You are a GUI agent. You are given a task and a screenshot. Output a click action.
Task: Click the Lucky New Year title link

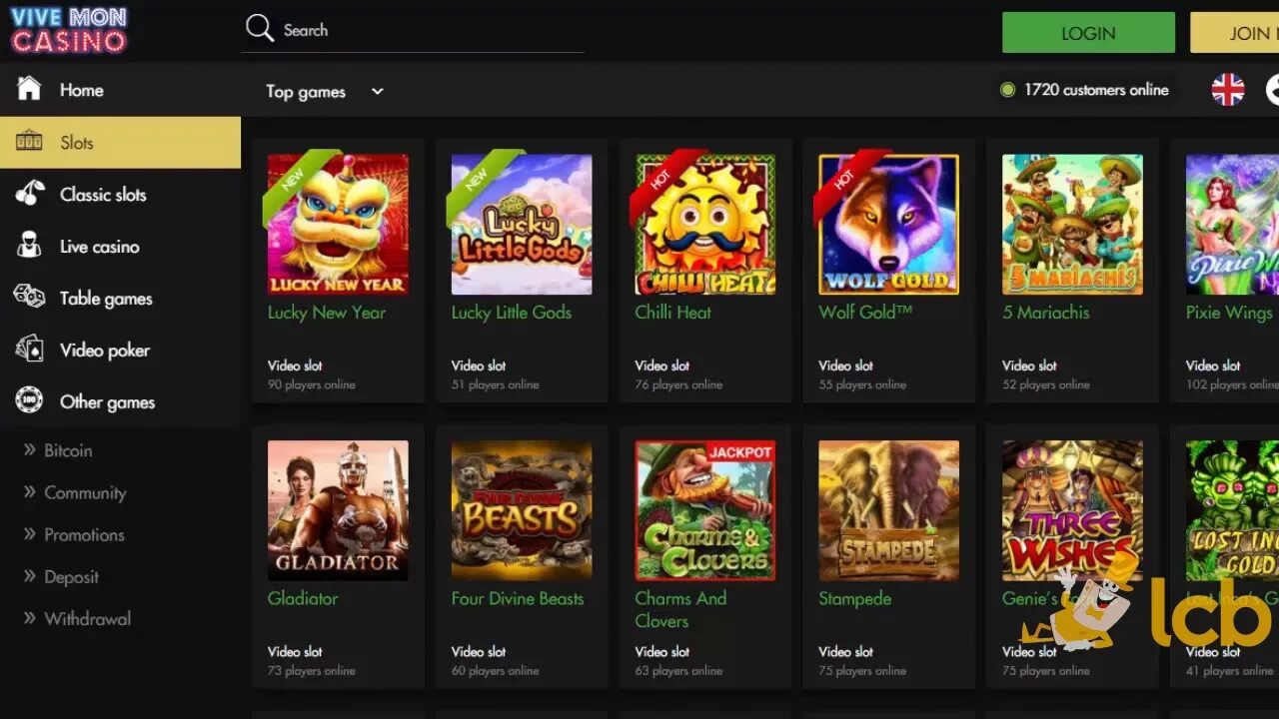pyautogui.click(x=326, y=313)
